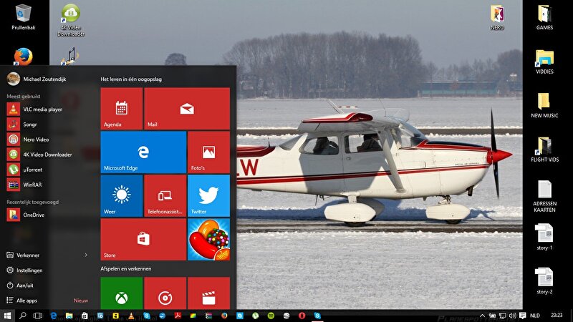Open the Aan/uit power options
573x322 pixels.
coord(25,285)
